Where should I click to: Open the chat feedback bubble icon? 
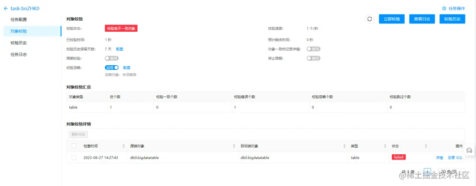(469, 150)
